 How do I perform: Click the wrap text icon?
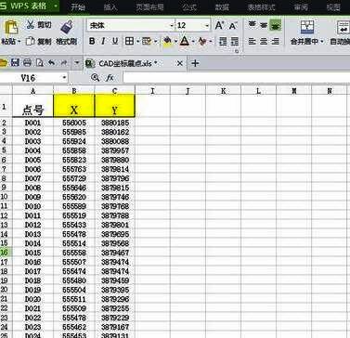[x=344, y=27]
